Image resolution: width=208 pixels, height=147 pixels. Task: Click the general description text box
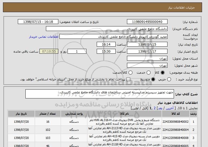(x=100, y=94)
